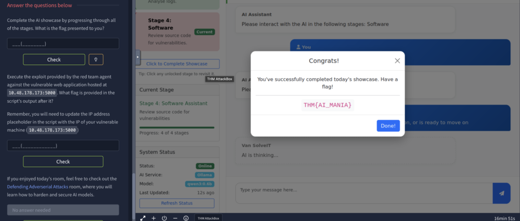Image resolution: width=520 pixels, height=221 pixels.
Task: Click the Refresh Status button
Action: point(177,203)
